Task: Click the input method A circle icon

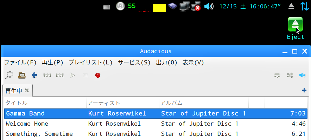Action: (x=120, y=6)
